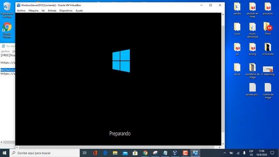This screenshot has height=157, width=279.
Task: Select the music donwload folder
Action: pyautogui.click(x=252, y=30)
